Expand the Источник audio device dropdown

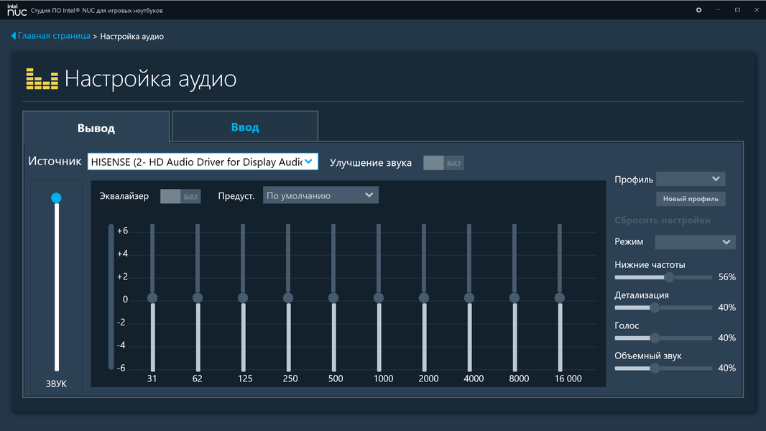(x=203, y=162)
